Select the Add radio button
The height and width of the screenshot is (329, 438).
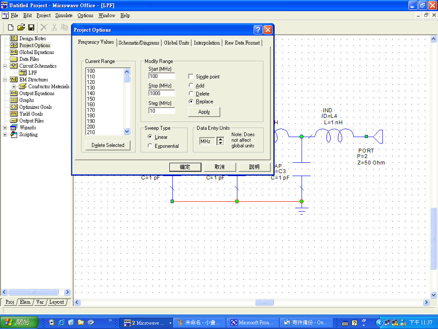[x=191, y=85]
